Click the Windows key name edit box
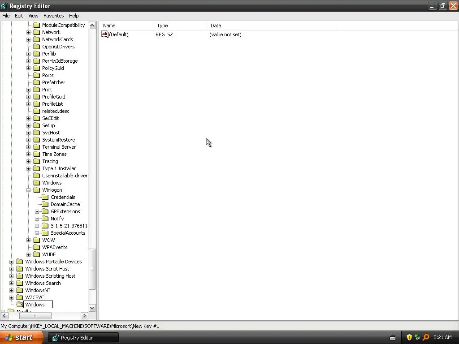Image resolution: width=459 pixels, height=344 pixels. click(38, 305)
